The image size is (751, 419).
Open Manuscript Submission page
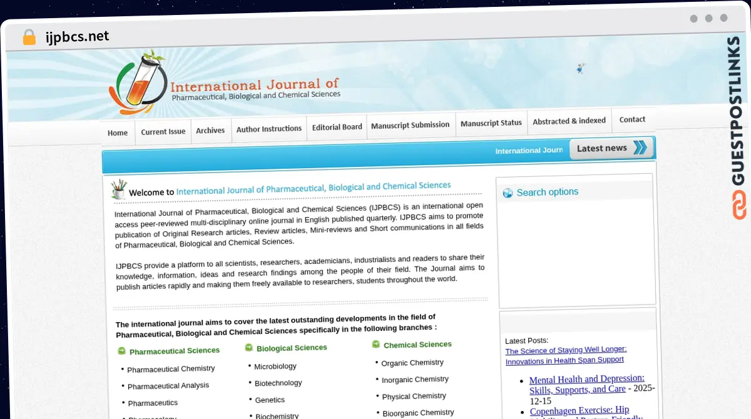point(411,125)
